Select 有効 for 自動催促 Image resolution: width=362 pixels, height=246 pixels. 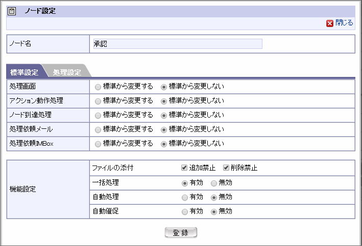coord(185,212)
